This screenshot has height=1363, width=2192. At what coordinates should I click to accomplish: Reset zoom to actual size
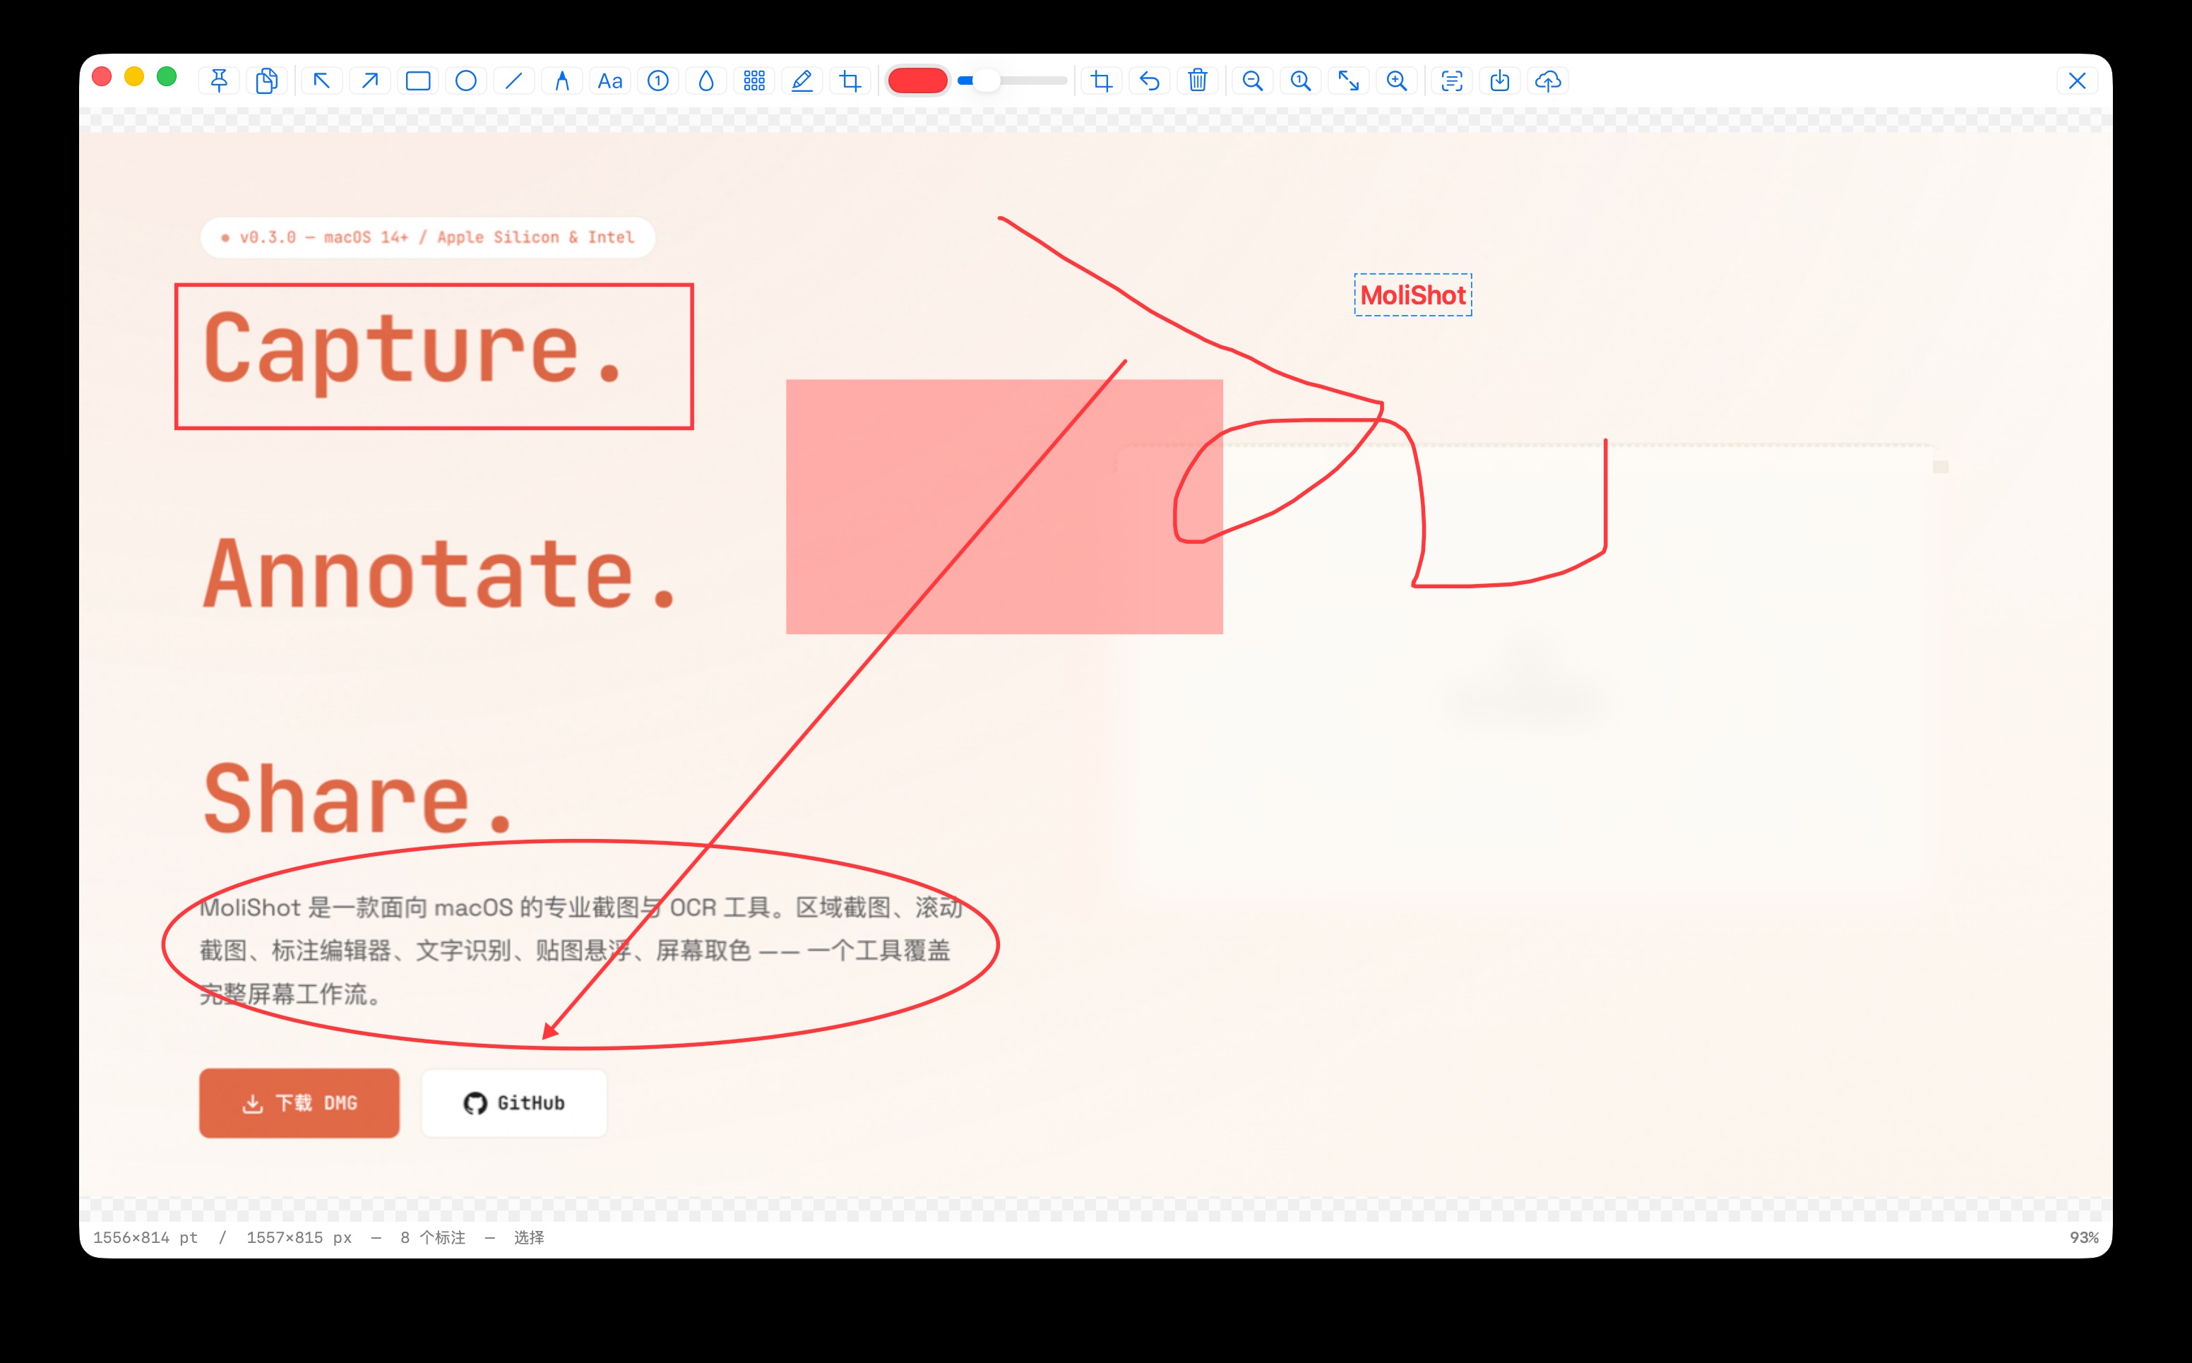(x=1301, y=81)
